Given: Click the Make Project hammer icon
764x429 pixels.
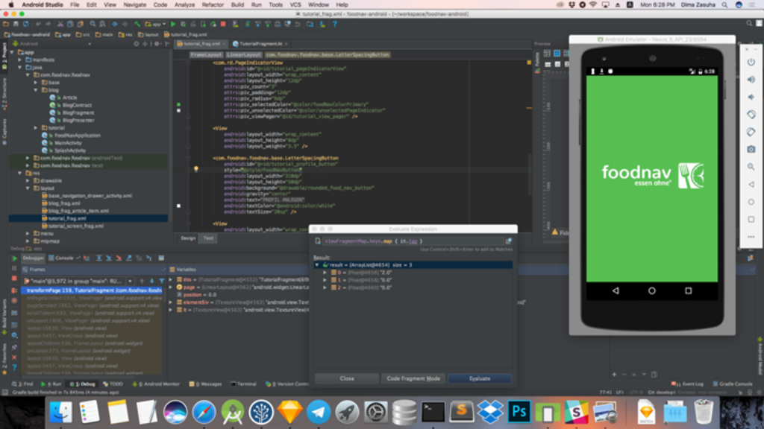Looking at the screenshot, I should [137, 24].
